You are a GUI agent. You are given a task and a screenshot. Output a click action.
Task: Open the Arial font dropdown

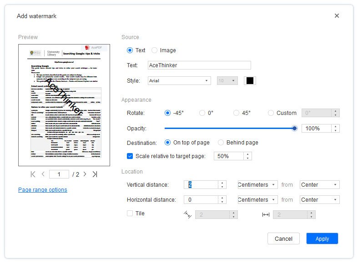[x=179, y=81]
